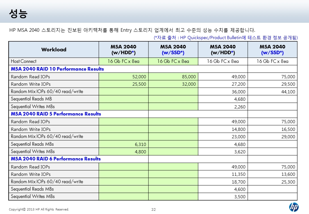The width and height of the screenshot is (309, 214).
Task: Click the 16,500 cell
Action: click(x=272, y=129)
